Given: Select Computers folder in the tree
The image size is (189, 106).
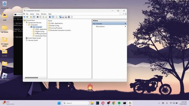Looking at the screenshot, I should pyautogui.click(x=34, y=25).
